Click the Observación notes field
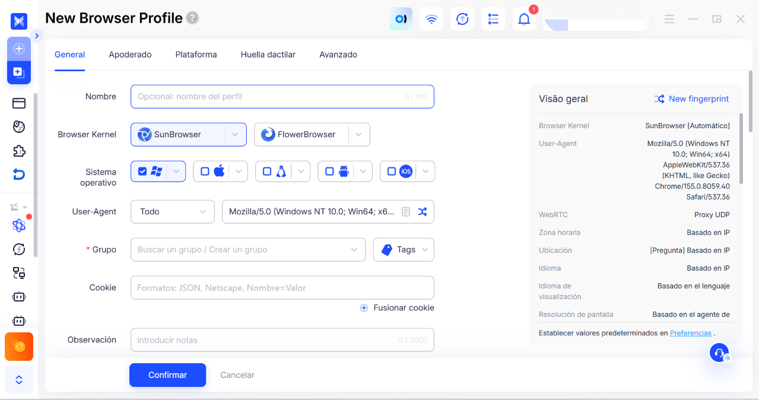The height and width of the screenshot is (400, 759). [x=282, y=340]
